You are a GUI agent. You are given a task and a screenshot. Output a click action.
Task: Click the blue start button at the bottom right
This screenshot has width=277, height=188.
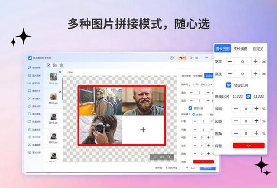click(208, 168)
